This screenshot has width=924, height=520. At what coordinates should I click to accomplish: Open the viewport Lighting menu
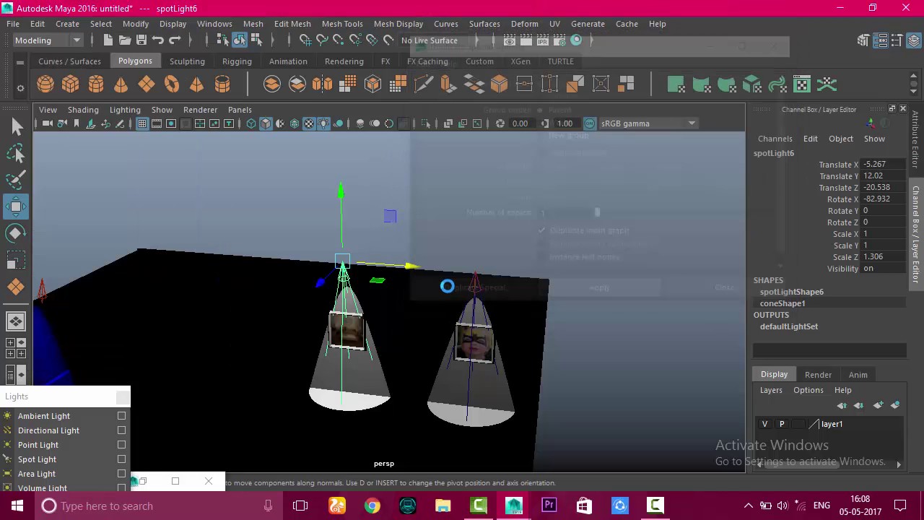coord(125,110)
